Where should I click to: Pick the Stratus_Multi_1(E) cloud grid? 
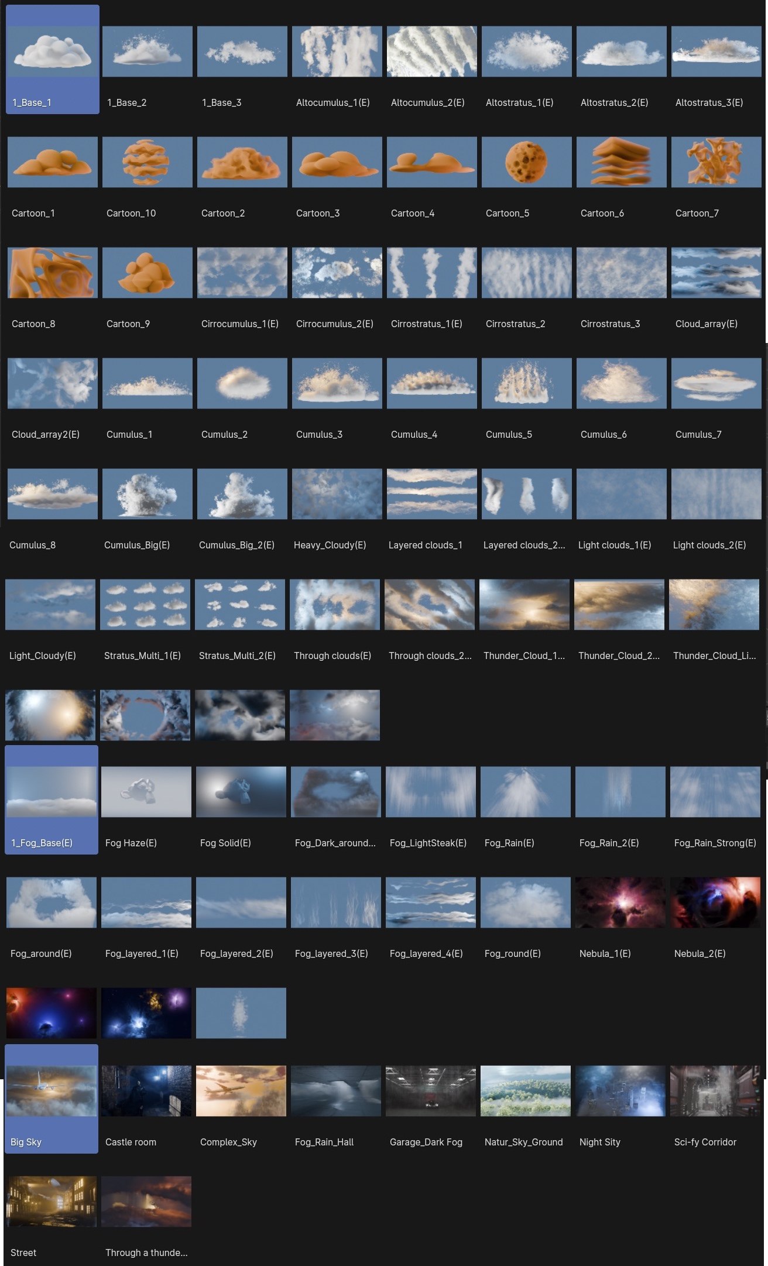click(x=145, y=605)
